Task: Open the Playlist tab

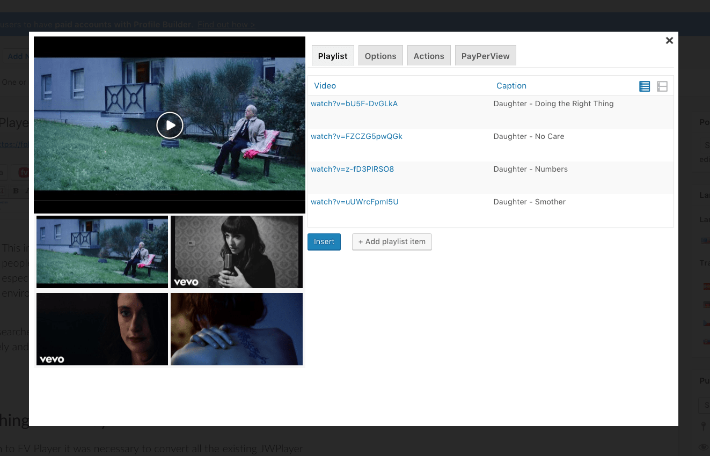Action: click(x=333, y=56)
